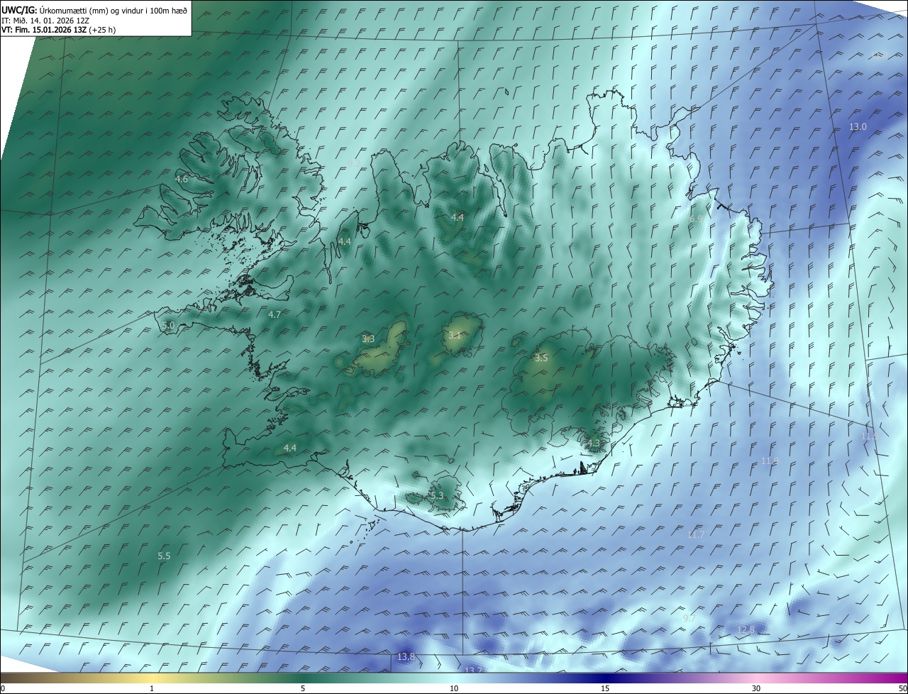
Task: Click the 3.5 value on Vatnajökull
Action: (541, 358)
